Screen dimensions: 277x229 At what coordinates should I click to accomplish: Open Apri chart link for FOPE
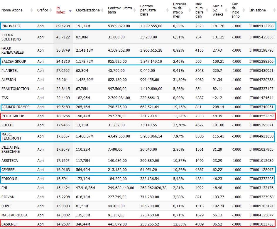click(40, 206)
